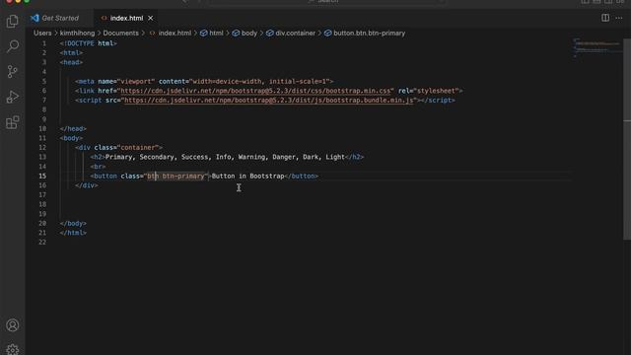
Task: Open the Run and Debug view
Action: click(x=13, y=97)
